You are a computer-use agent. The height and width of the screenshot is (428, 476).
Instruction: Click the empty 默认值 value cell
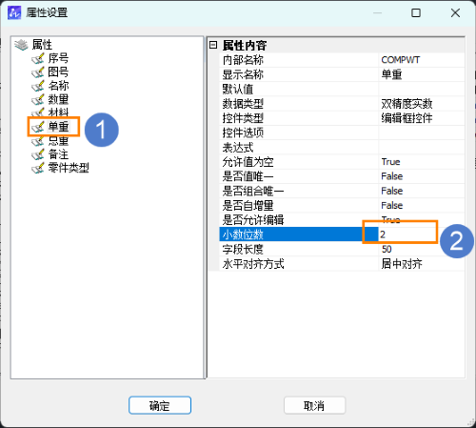click(422, 89)
